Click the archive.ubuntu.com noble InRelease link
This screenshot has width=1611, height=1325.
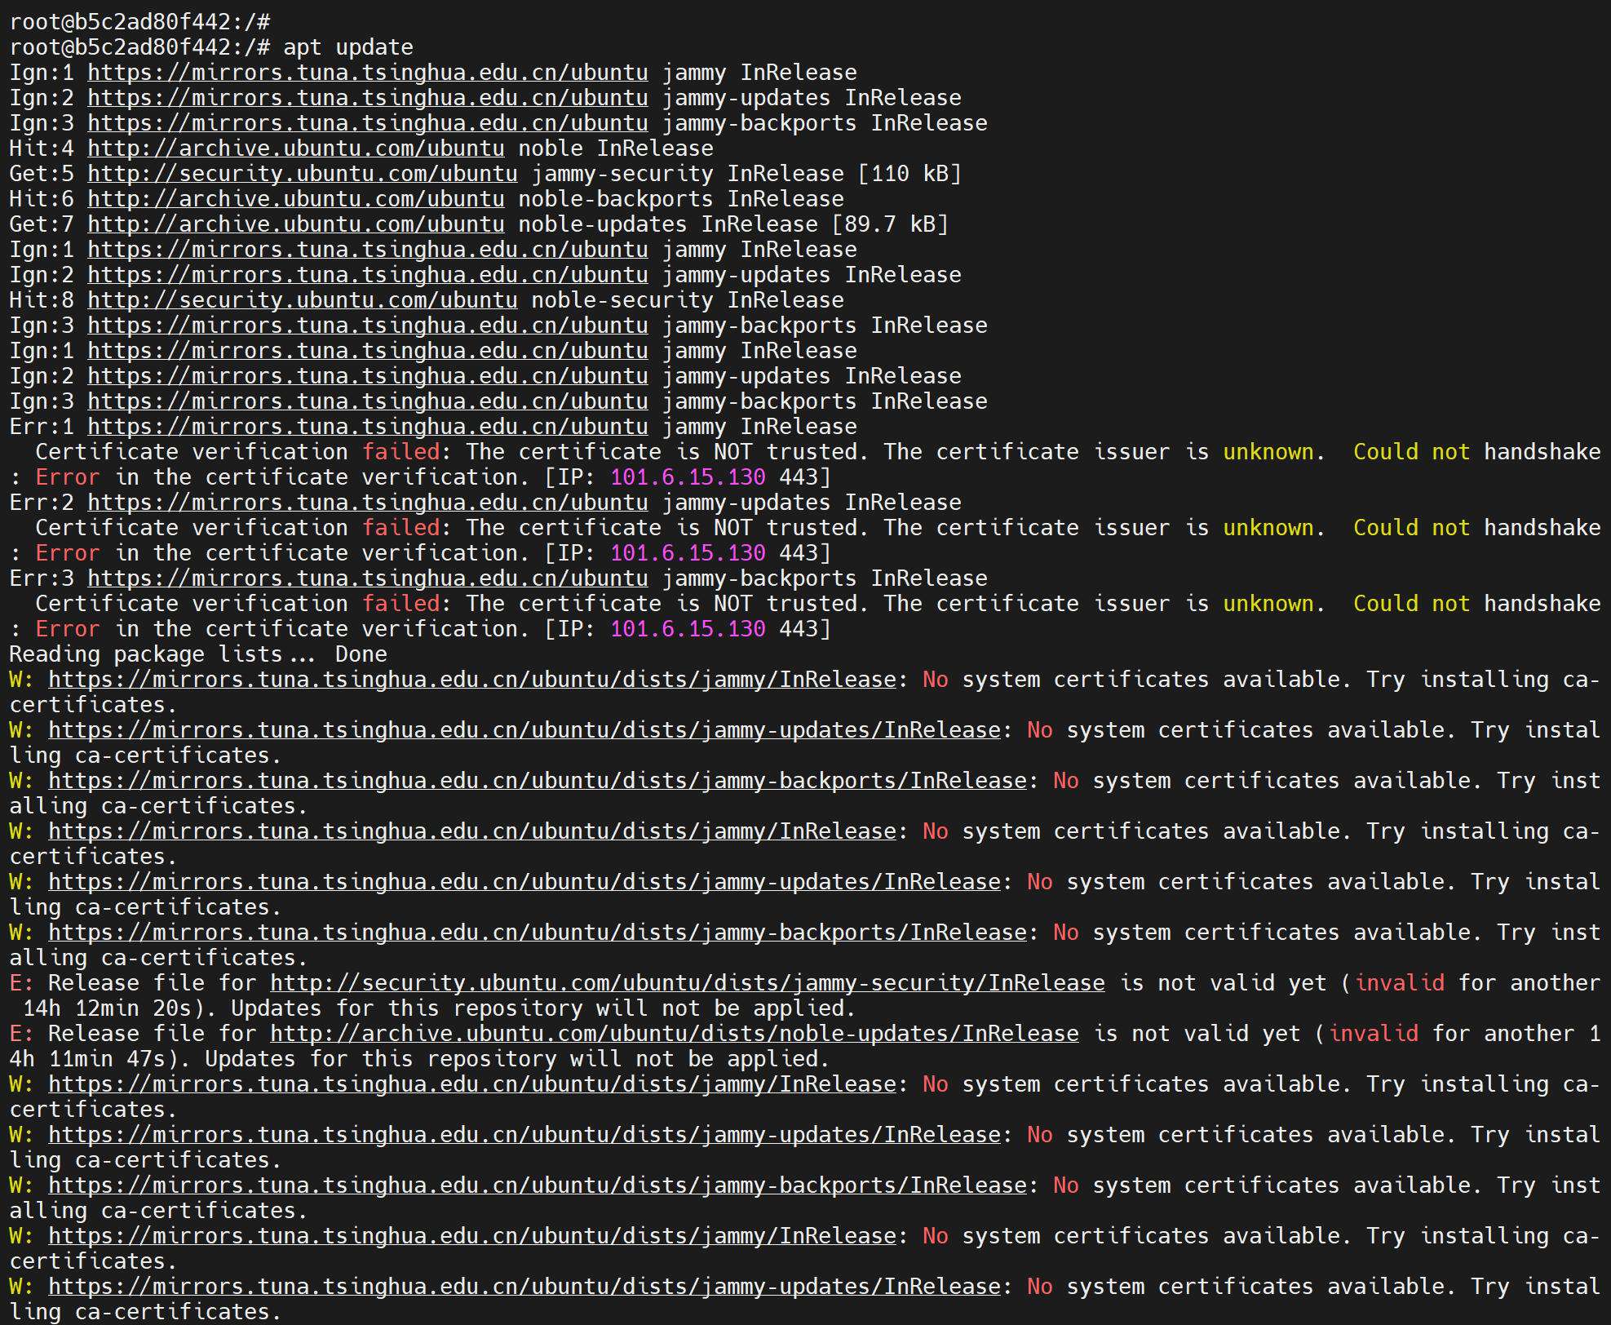[x=295, y=148]
